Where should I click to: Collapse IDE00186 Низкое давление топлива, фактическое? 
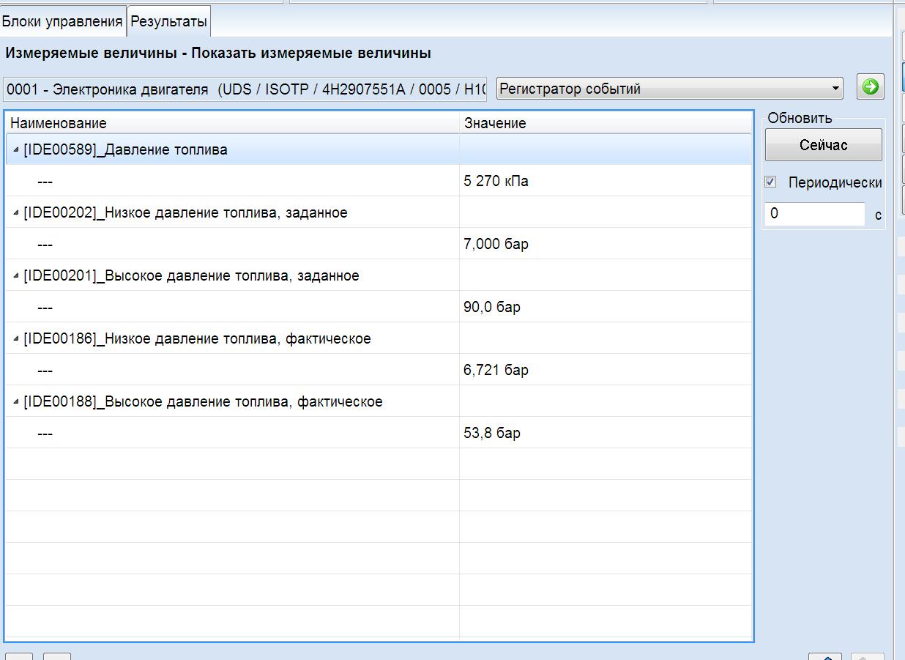coord(16,339)
